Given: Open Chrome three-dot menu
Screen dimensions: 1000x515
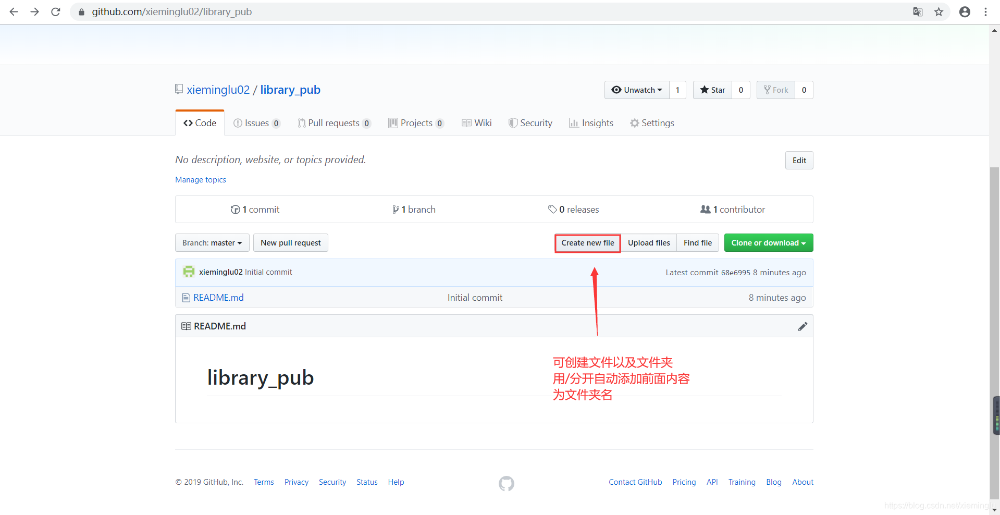Looking at the screenshot, I should [x=986, y=11].
